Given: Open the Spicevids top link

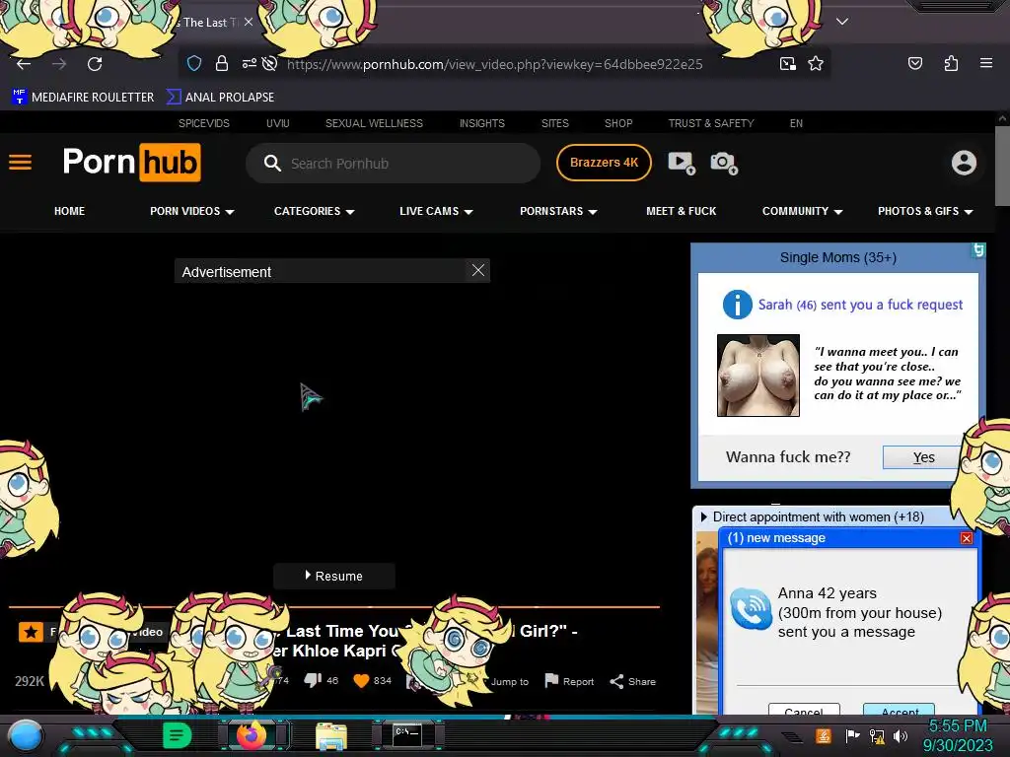Looking at the screenshot, I should point(204,123).
